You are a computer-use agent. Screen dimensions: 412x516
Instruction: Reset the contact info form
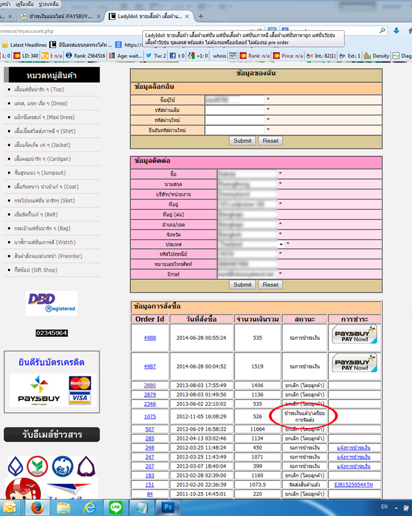pyautogui.click(x=270, y=284)
